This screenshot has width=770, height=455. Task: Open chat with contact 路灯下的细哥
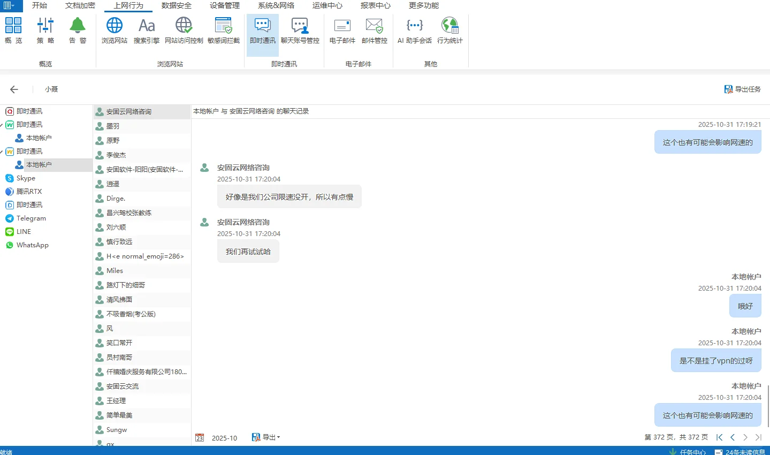click(142, 285)
